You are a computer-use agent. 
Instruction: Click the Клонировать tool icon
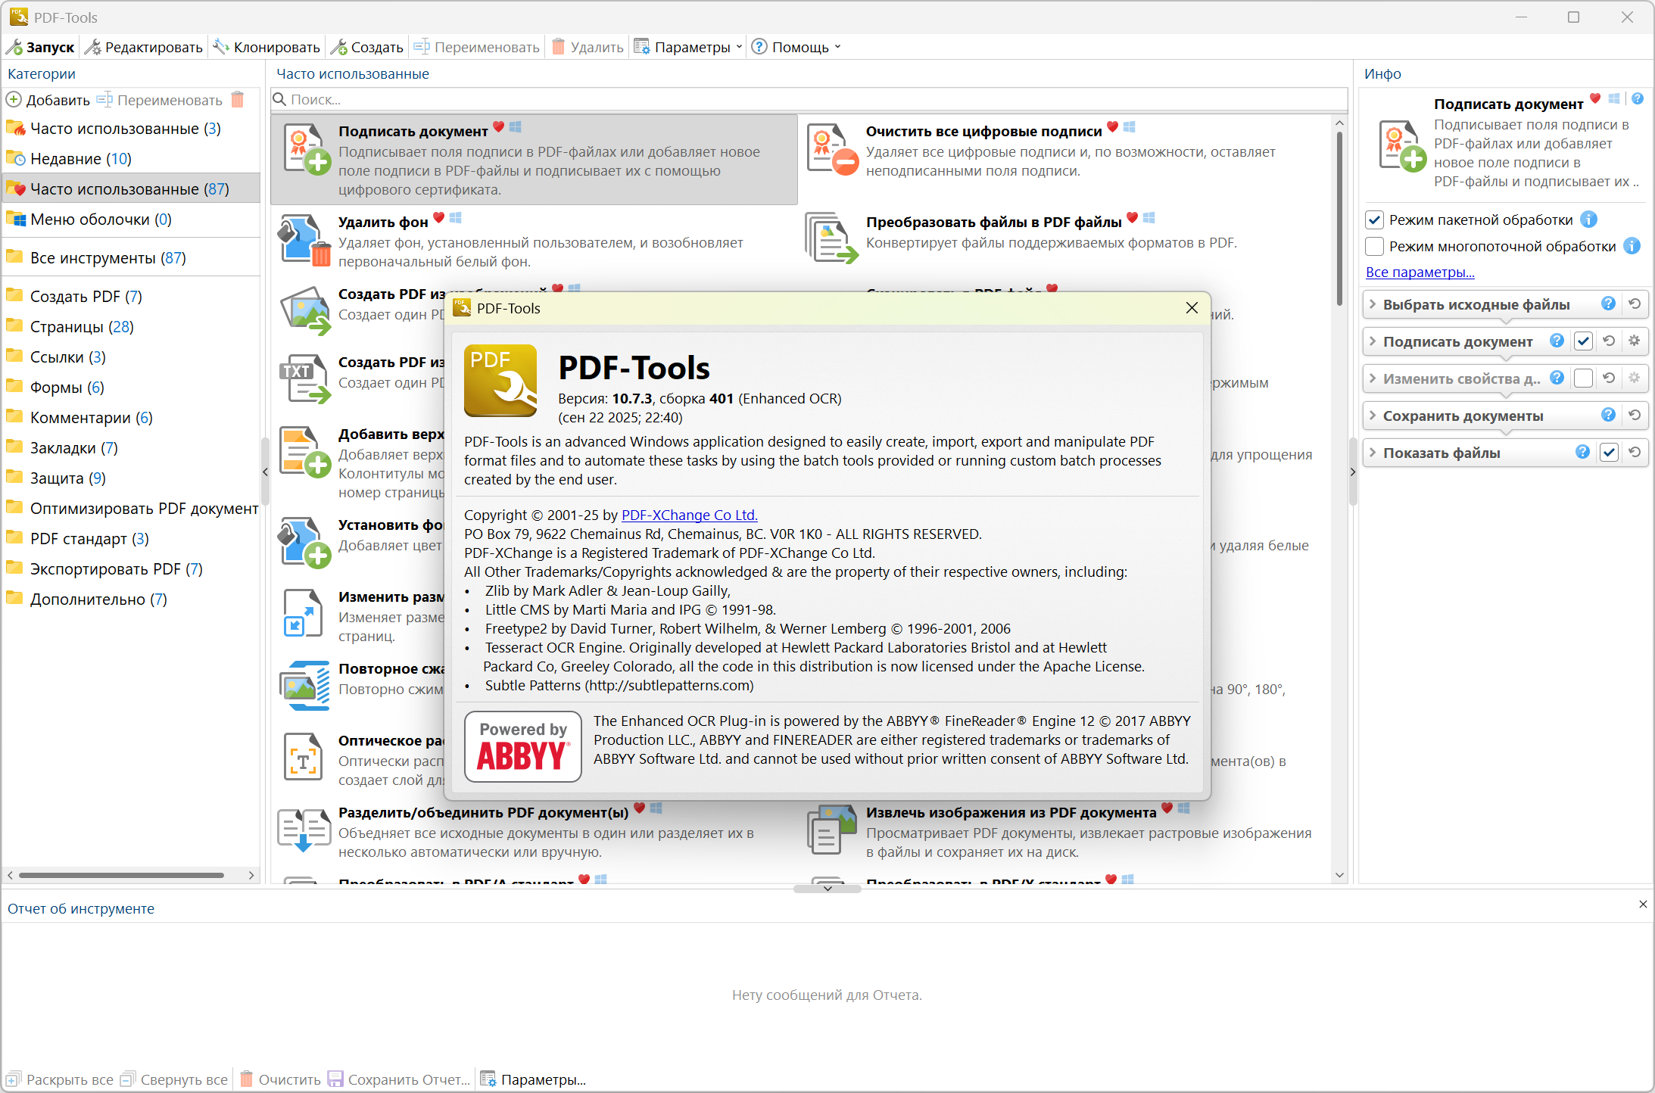click(x=221, y=47)
